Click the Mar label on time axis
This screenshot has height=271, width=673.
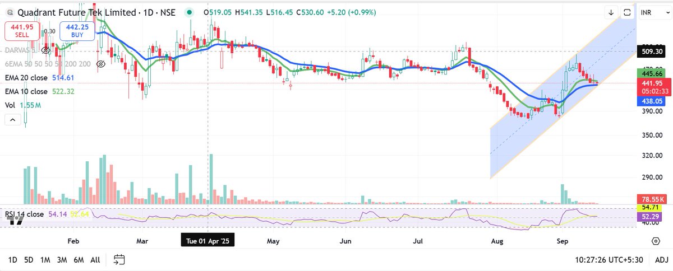142,241
